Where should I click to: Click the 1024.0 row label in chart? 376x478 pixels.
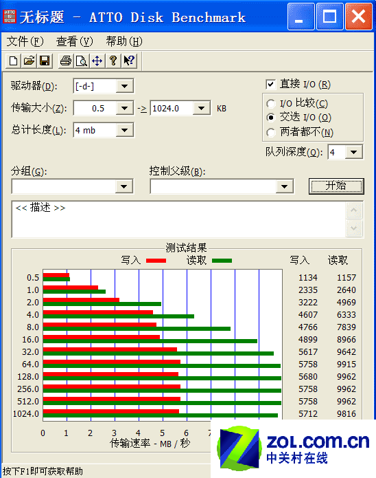point(26,413)
